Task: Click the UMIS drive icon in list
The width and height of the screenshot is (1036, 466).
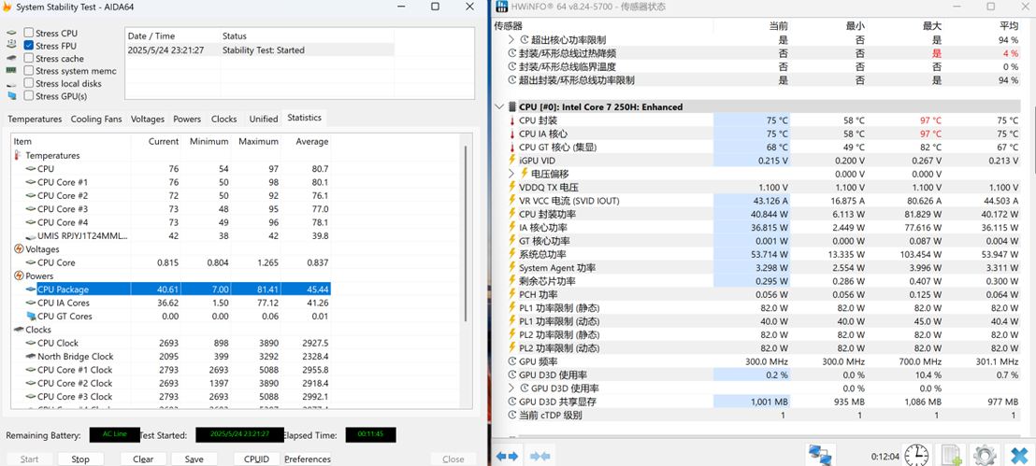Action: (x=31, y=236)
